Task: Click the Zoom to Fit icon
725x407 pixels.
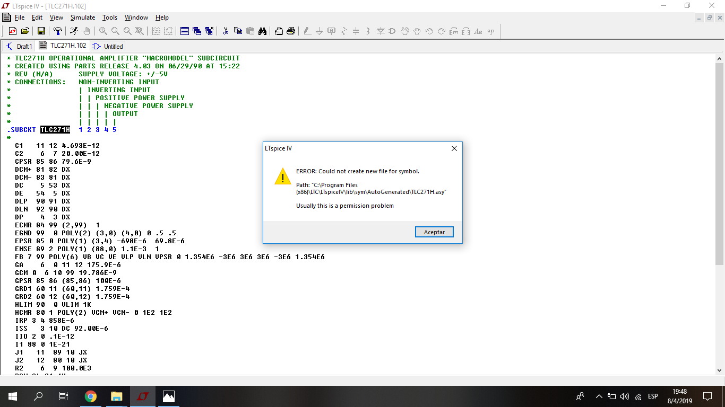Action: coord(140,31)
